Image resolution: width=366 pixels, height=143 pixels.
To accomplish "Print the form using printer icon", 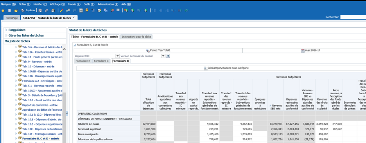I will [x=53, y=11].
